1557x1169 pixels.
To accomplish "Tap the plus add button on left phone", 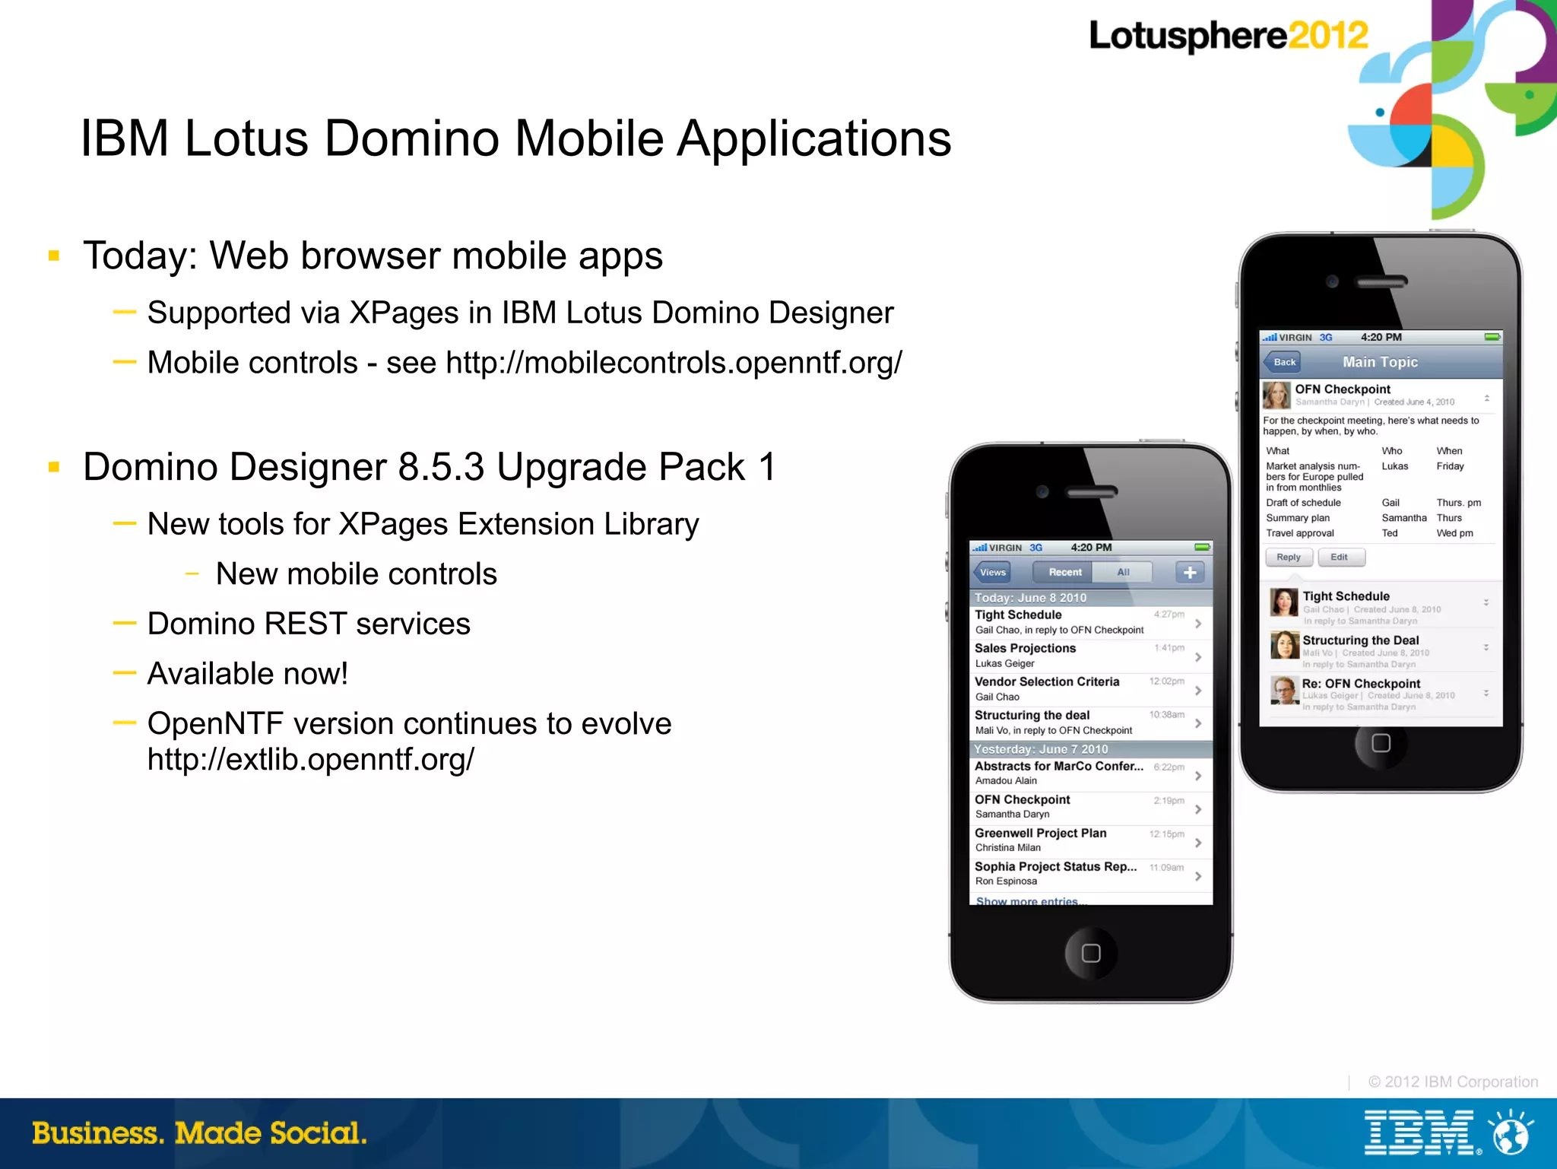I will tap(1190, 572).
